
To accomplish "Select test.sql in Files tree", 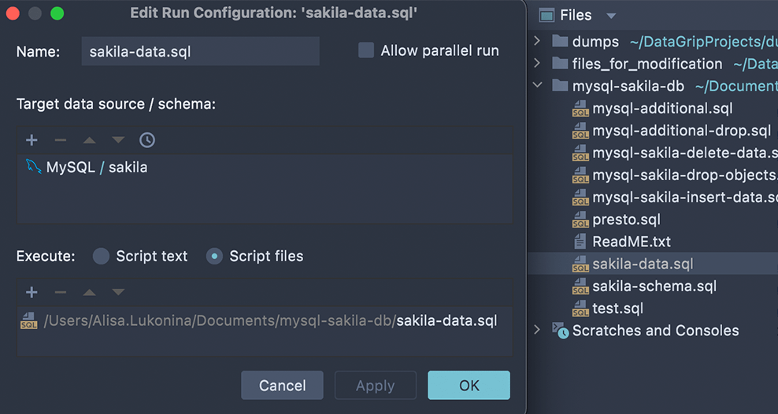I will [x=617, y=309].
